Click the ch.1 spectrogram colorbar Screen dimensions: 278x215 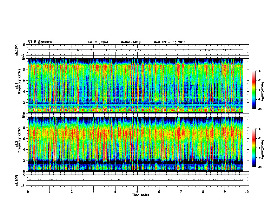[x=254, y=90]
